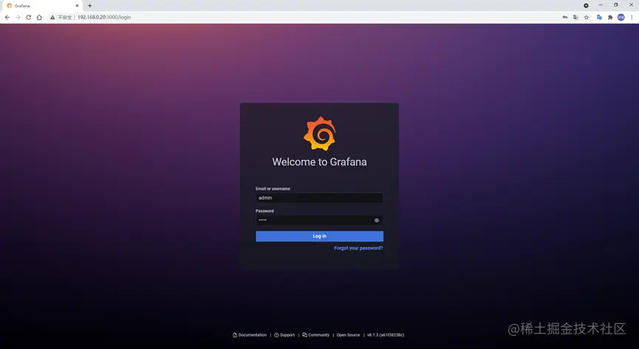The image size is (639, 349).
Task: Click the address bar URL 192.168.0.20:3000/login
Action: (104, 17)
